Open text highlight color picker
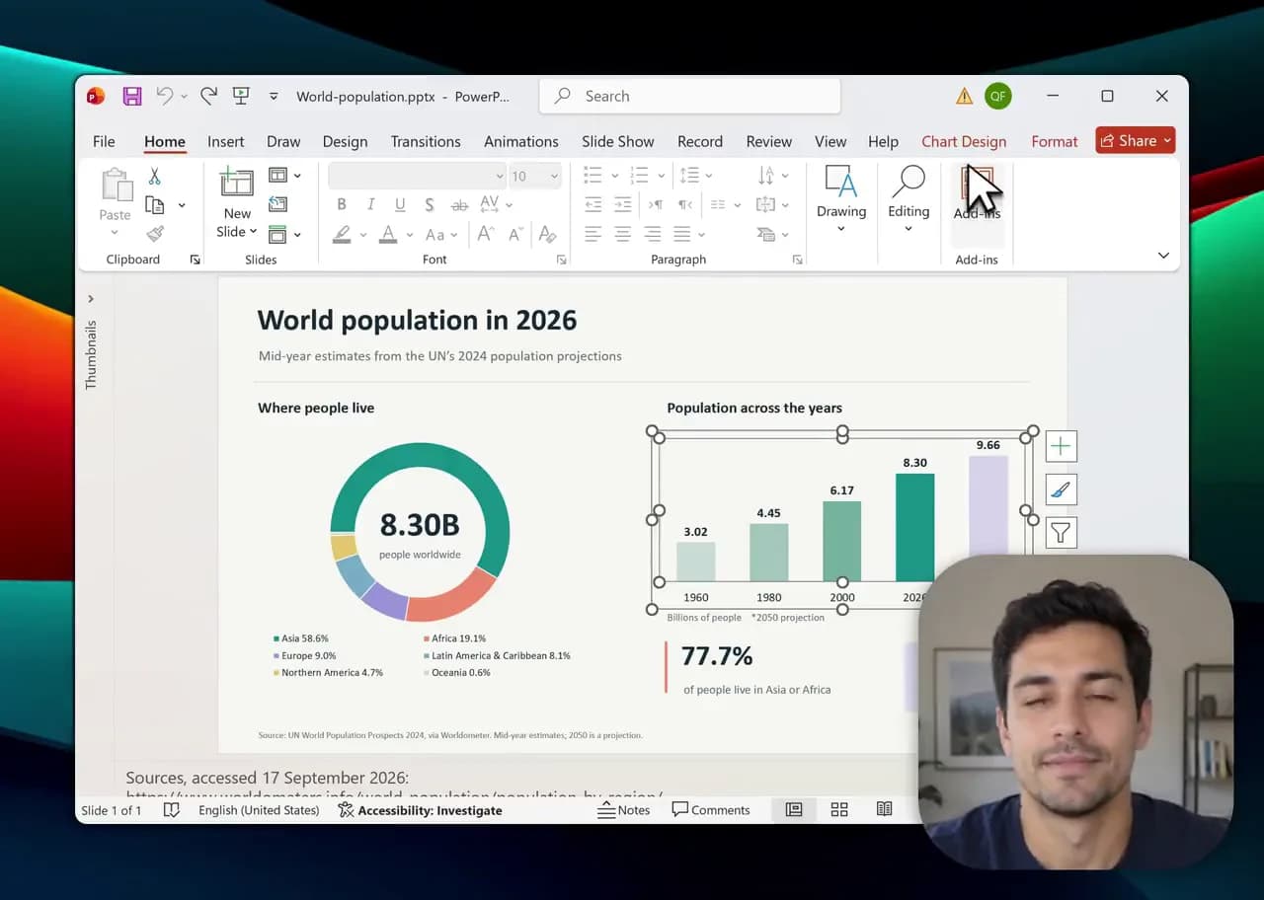The image size is (1264, 900). pos(342,235)
